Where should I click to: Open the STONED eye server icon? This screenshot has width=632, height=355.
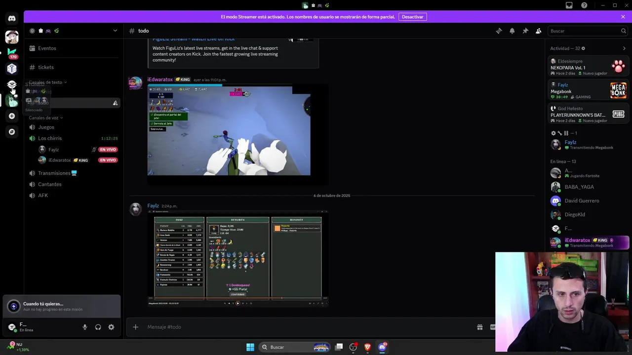click(12, 84)
